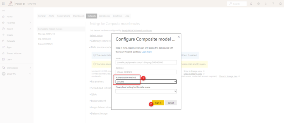Expand the Q&A section
Image resolution: width=284 pixels, height=123 pixels.
(93, 95)
